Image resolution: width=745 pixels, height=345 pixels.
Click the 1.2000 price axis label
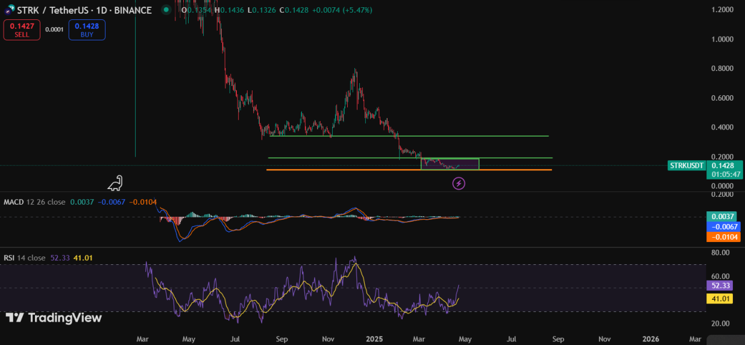[723, 10]
